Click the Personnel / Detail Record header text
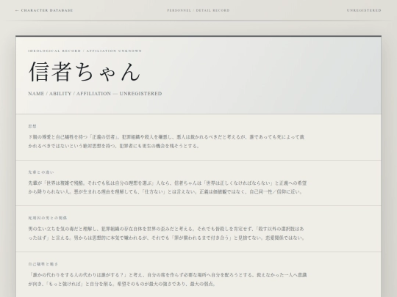The height and width of the screenshot is (297, 397). 198,10
